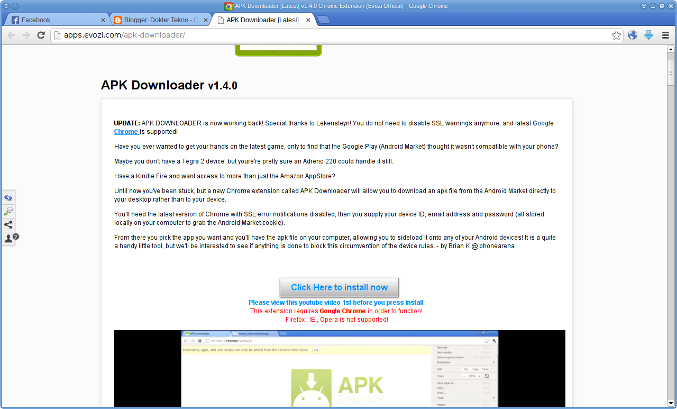This screenshot has width=677, height=409.
Task: Click the keep-below arrow title bar button
Action: (x=644, y=6)
